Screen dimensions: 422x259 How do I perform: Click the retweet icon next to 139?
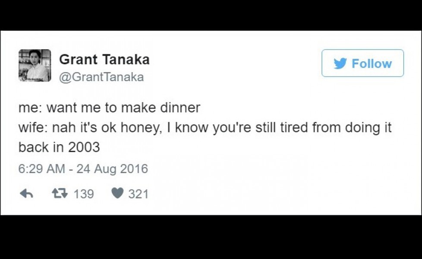click(x=60, y=194)
